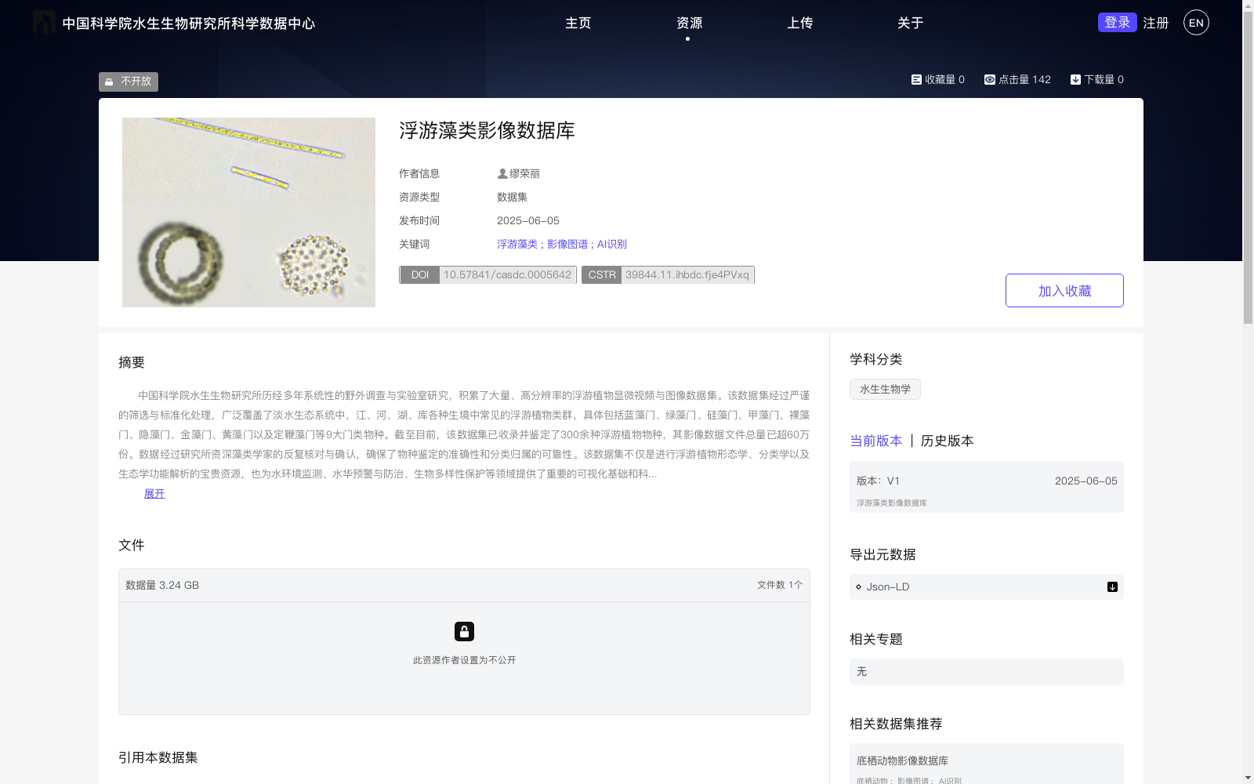Click the 点击量 eye icon

pos(990,79)
